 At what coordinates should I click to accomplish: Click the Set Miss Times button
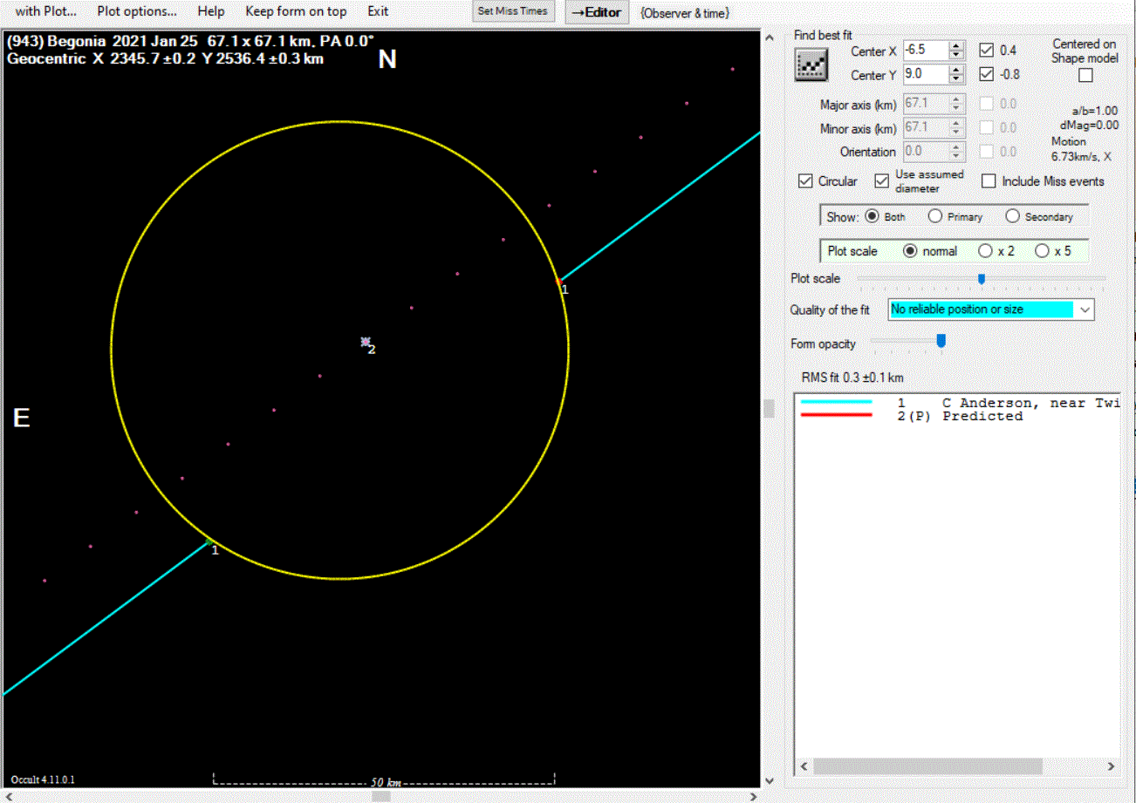coord(513,11)
